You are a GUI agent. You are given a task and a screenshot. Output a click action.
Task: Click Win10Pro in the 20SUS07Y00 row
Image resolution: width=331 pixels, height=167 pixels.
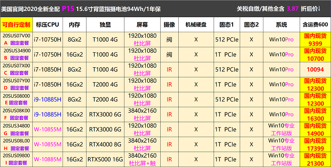282,84
